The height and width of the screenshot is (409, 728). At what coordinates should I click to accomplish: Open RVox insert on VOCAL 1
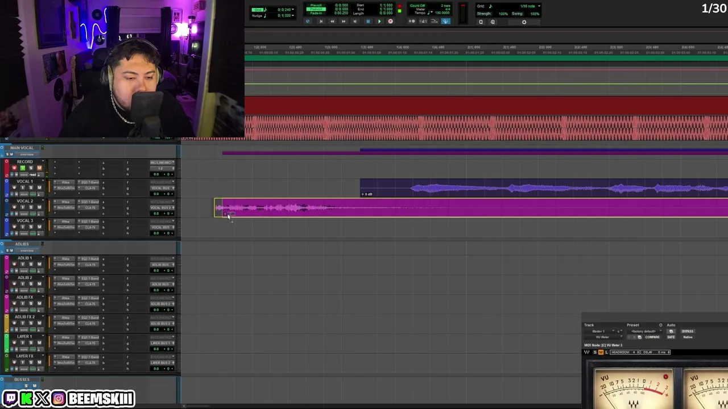65,182
